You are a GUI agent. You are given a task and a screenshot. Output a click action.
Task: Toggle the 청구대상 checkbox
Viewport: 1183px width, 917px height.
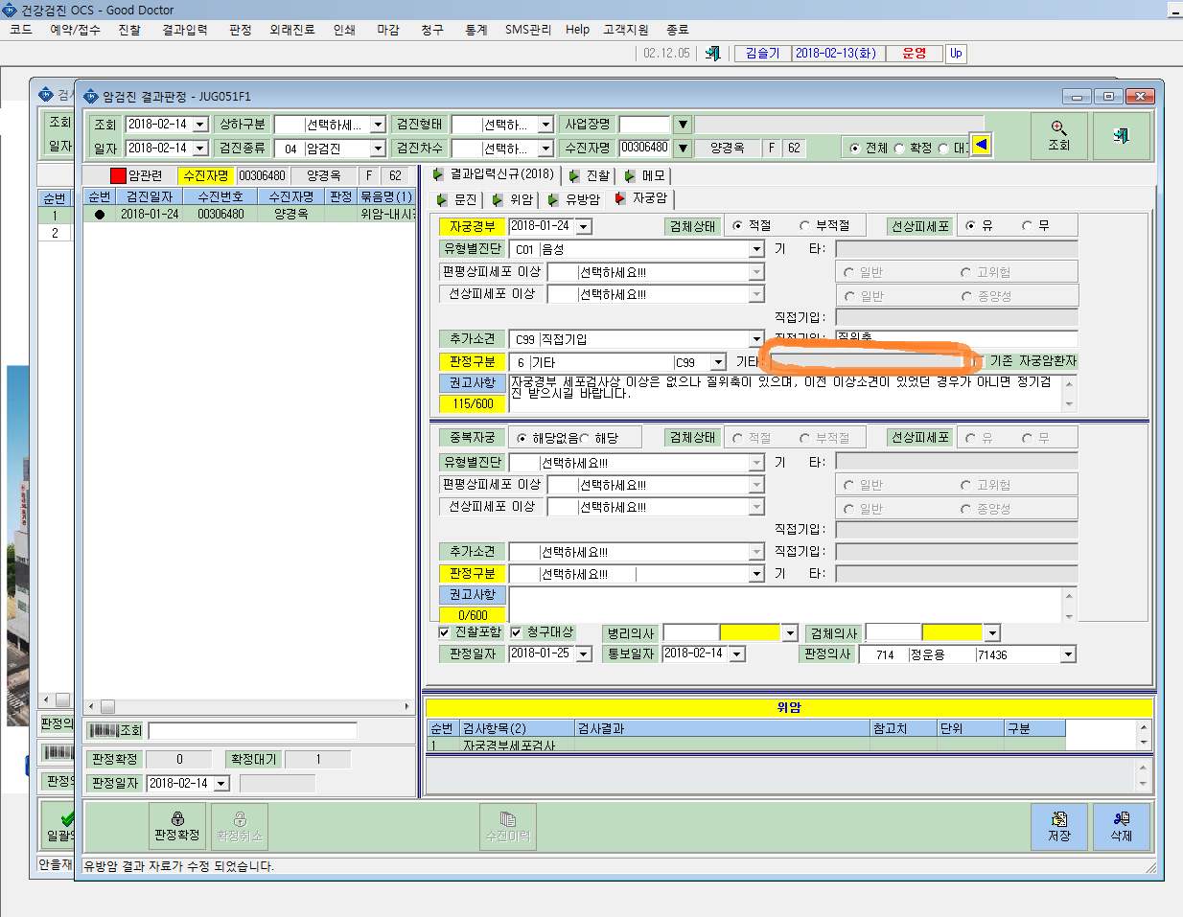pyautogui.click(x=516, y=632)
